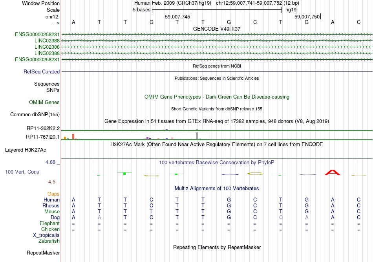The image size is (373, 262).
Task: Select the Human species row label
Action: (51, 200)
